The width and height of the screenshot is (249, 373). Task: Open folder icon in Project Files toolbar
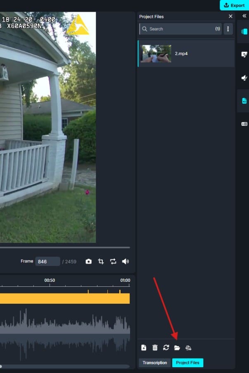tap(177, 348)
